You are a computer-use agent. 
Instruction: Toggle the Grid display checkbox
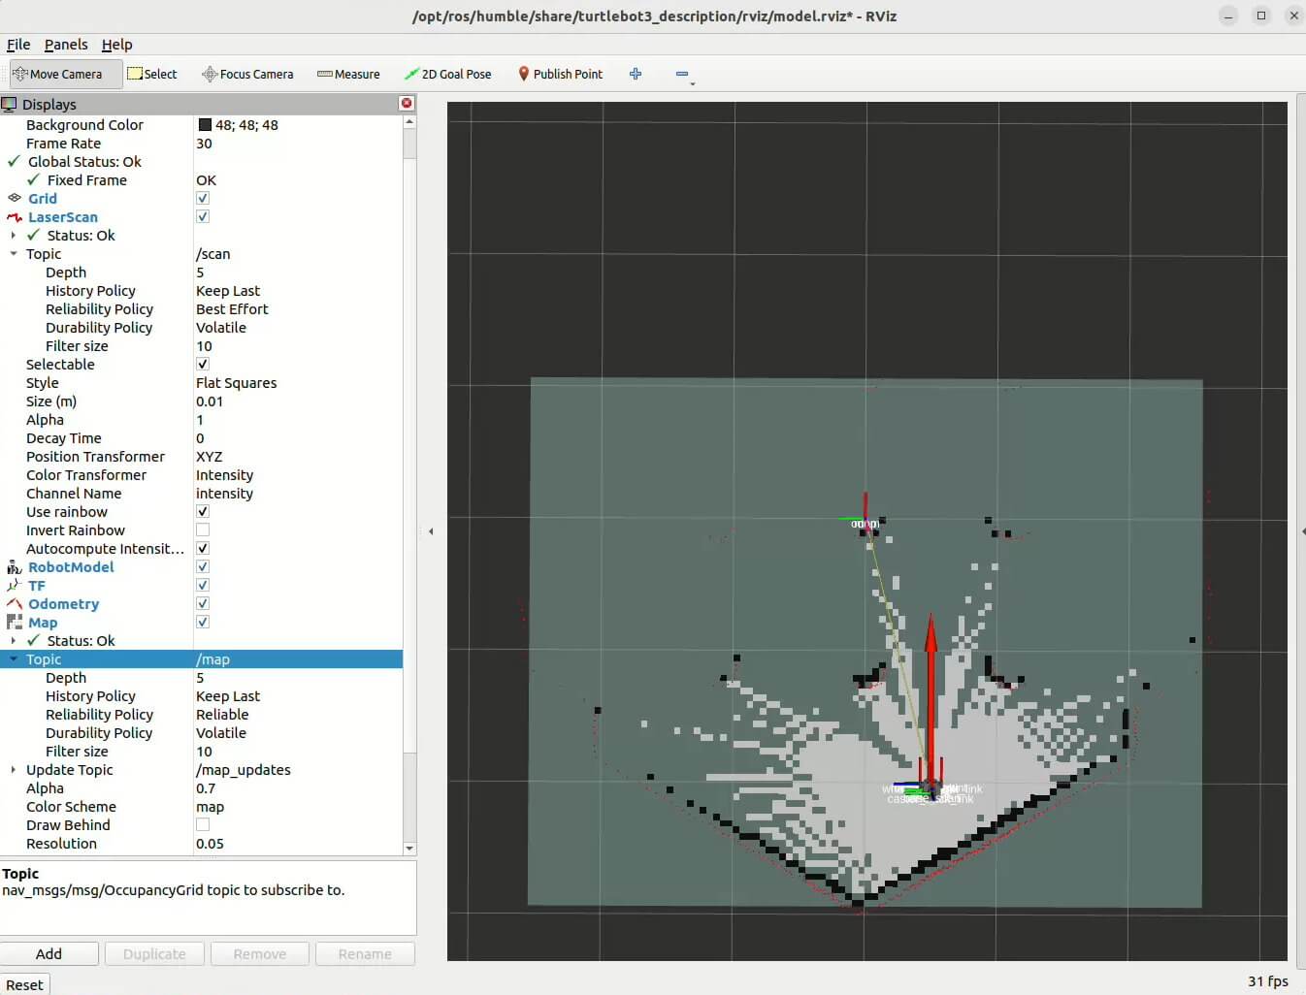coord(203,199)
